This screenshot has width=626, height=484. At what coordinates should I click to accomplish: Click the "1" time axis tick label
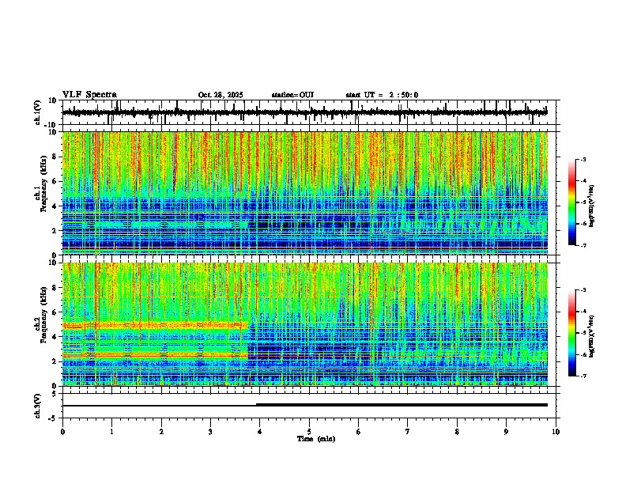point(111,432)
